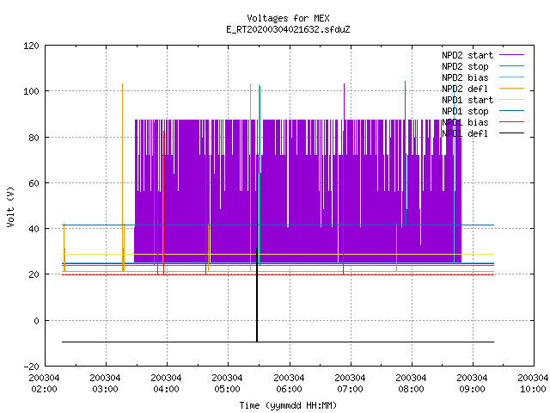The height and width of the screenshot is (413, 550).
Task: Click the y-axis tick value 60
Action: point(34,183)
